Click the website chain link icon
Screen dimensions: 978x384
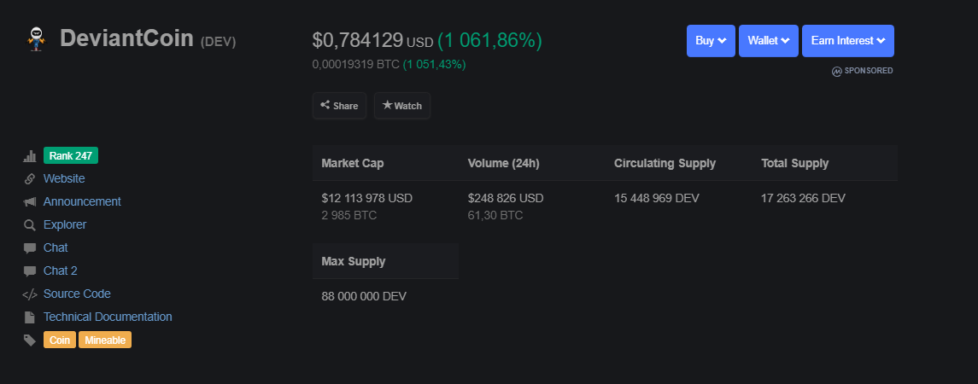click(30, 179)
